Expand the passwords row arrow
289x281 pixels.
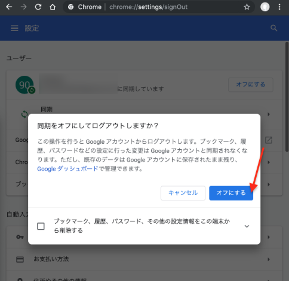[x=269, y=237]
